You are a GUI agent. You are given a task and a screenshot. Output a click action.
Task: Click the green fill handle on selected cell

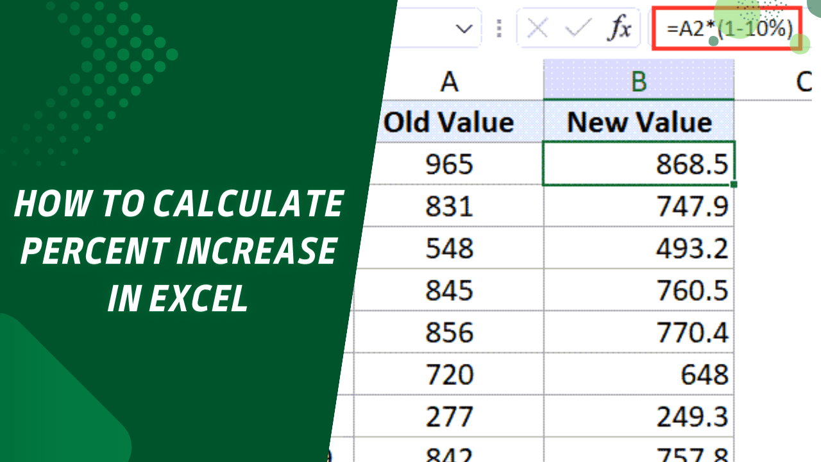click(x=734, y=185)
